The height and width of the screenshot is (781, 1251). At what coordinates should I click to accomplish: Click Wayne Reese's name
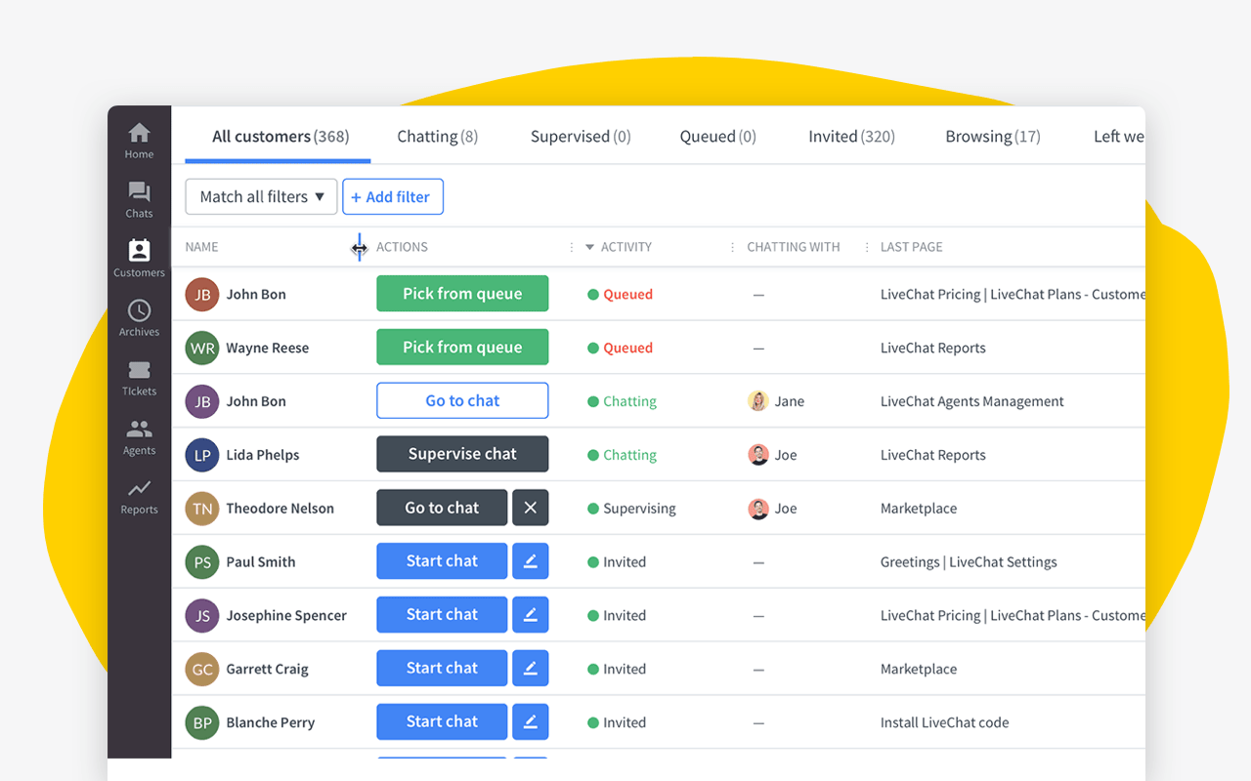pyautogui.click(x=267, y=348)
